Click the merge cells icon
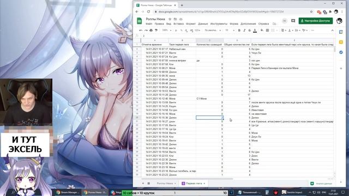The height and width of the screenshot is (196, 349). pos(273,30)
